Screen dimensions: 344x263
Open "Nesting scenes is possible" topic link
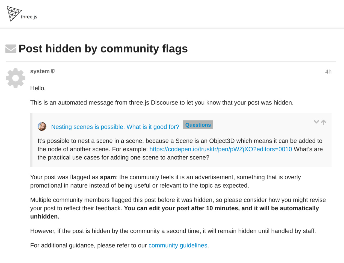pos(115,127)
